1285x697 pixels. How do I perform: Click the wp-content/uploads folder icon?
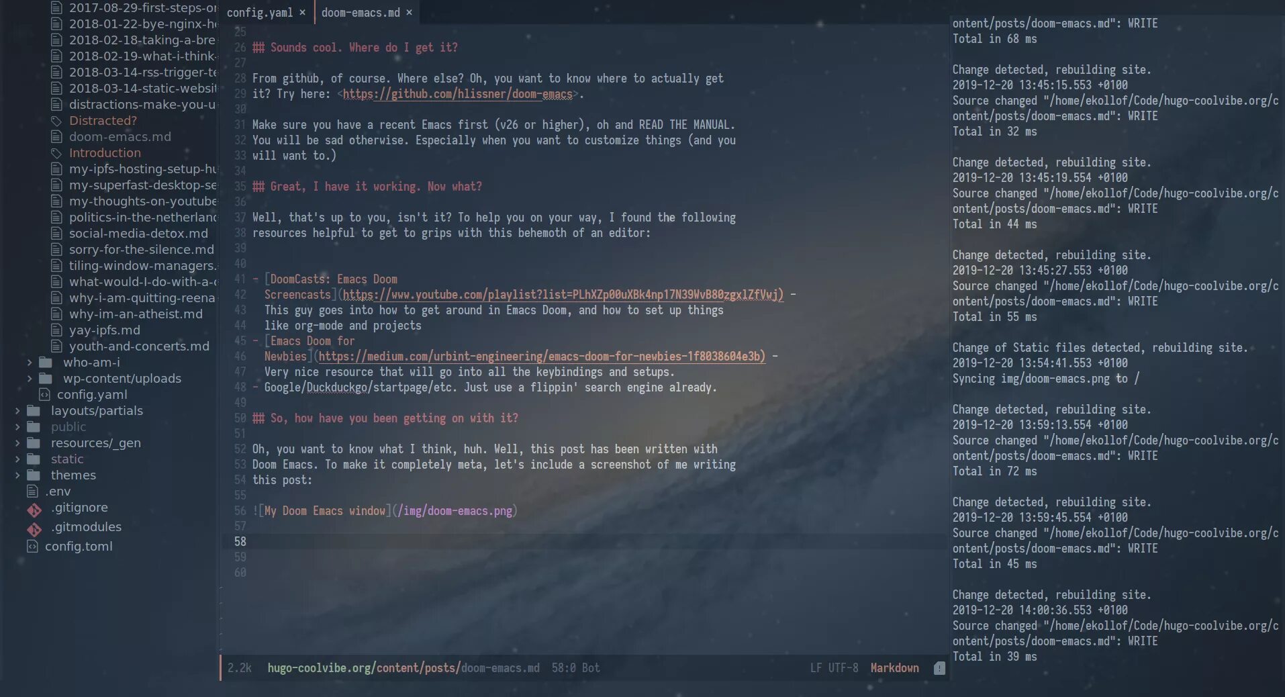46,379
